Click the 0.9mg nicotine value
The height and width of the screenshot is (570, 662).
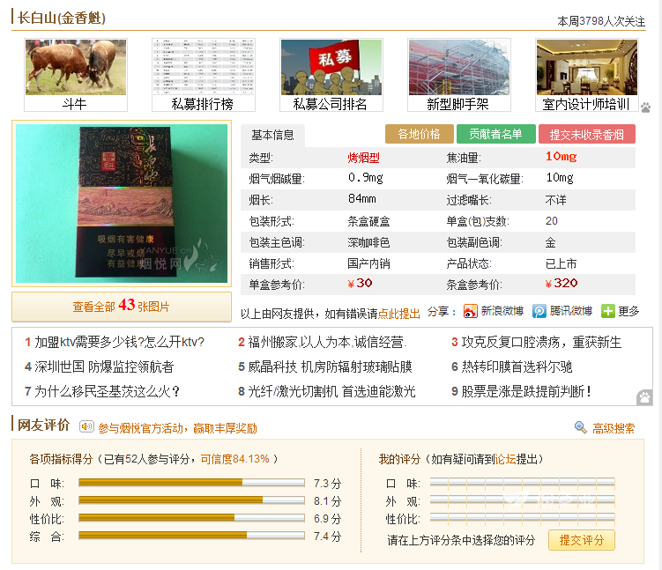tap(366, 178)
